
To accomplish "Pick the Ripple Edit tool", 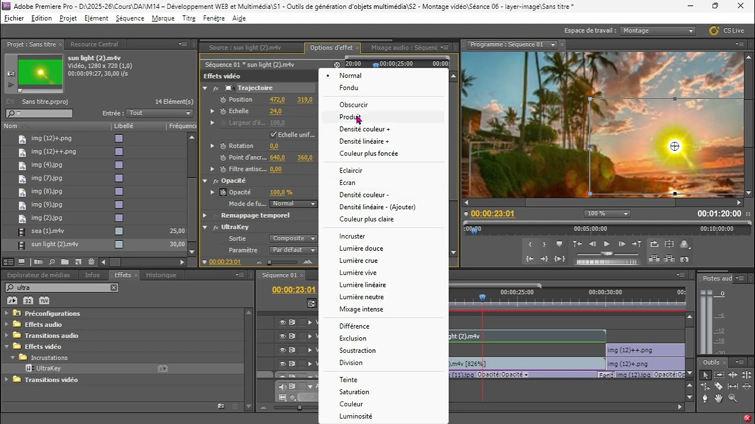I will click(733, 375).
